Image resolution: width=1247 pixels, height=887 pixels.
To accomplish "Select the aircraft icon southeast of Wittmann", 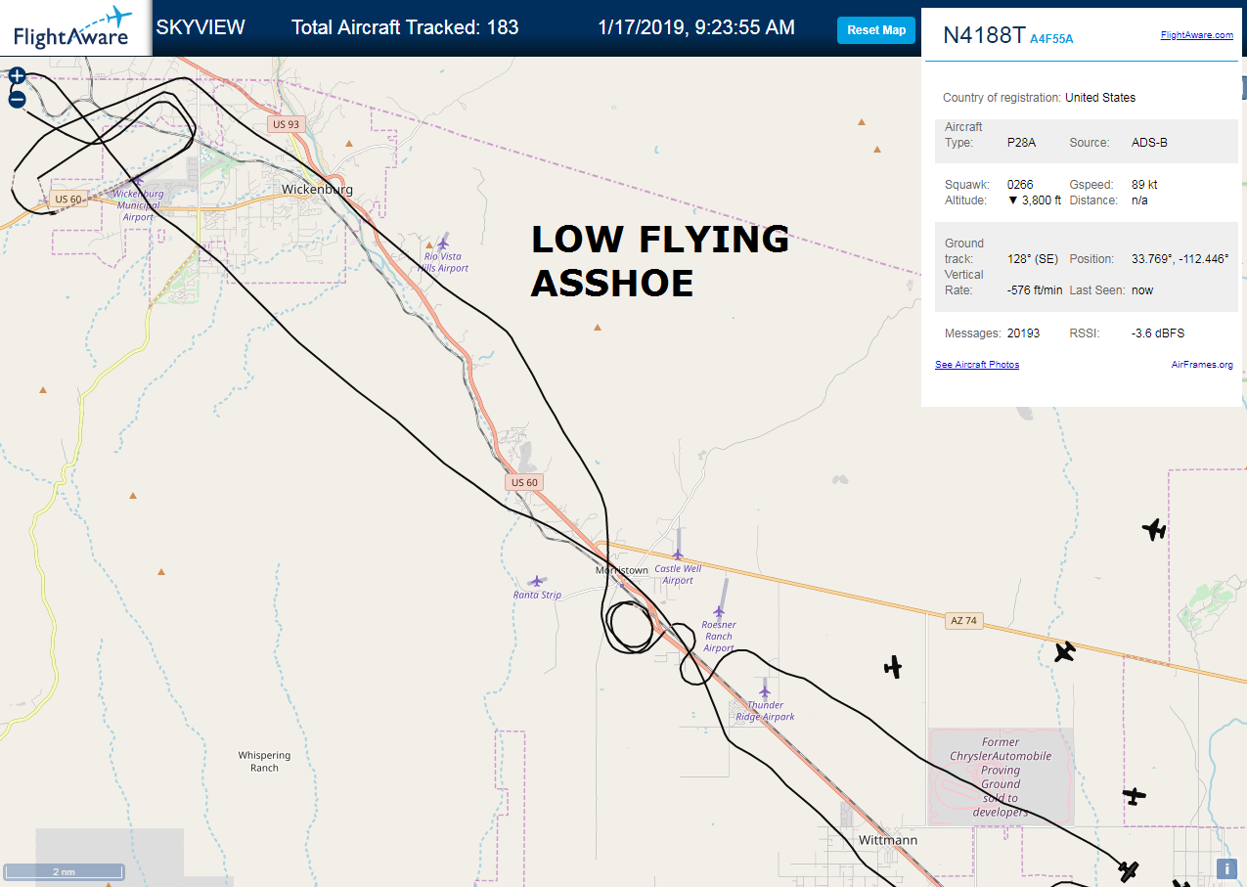I will [x=1130, y=869].
